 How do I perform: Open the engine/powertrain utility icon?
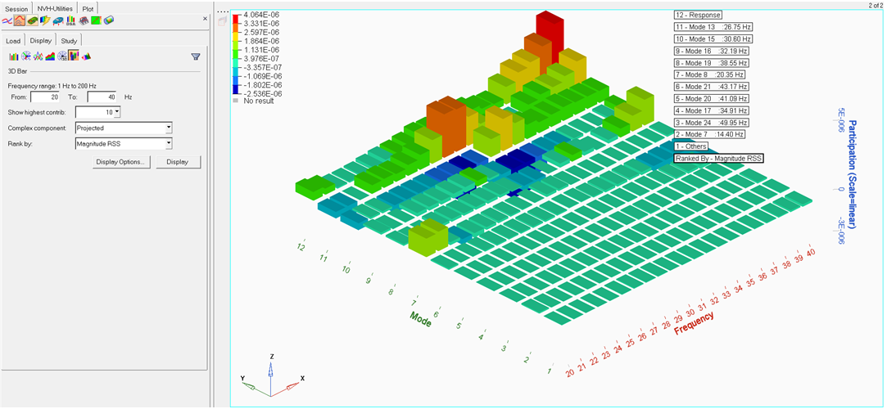point(84,20)
